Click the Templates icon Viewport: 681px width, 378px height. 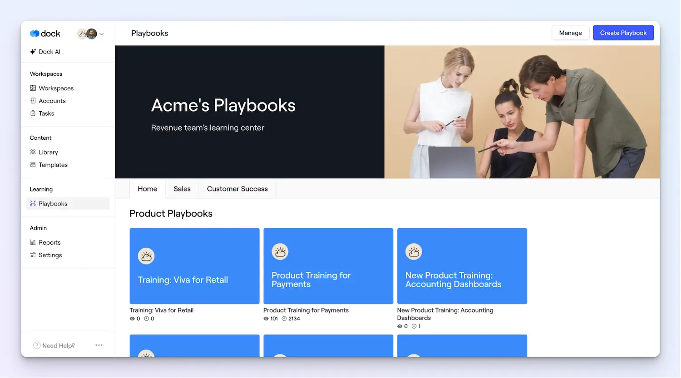tap(33, 165)
